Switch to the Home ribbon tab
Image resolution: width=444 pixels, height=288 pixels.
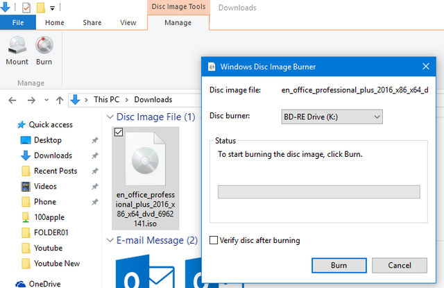point(54,23)
